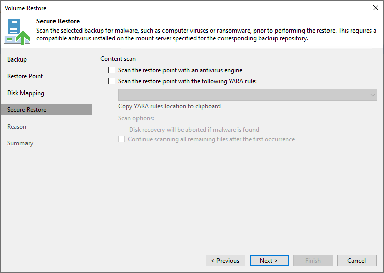
Task: Open the Restore Point step
Action: click(25, 76)
